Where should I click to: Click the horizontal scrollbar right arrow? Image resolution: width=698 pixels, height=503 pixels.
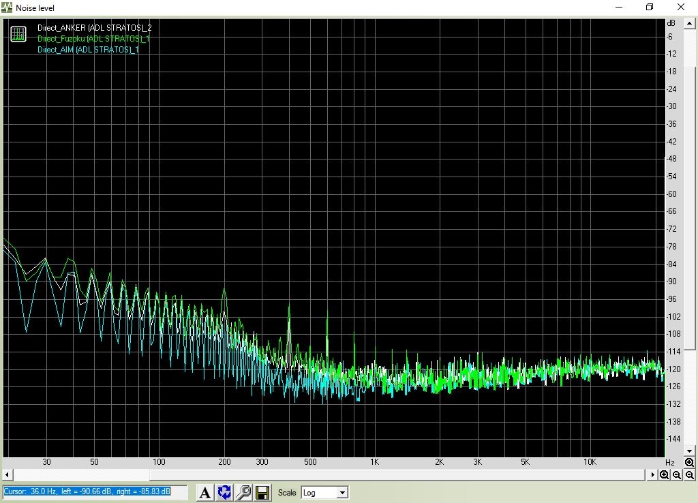pyautogui.click(x=653, y=474)
